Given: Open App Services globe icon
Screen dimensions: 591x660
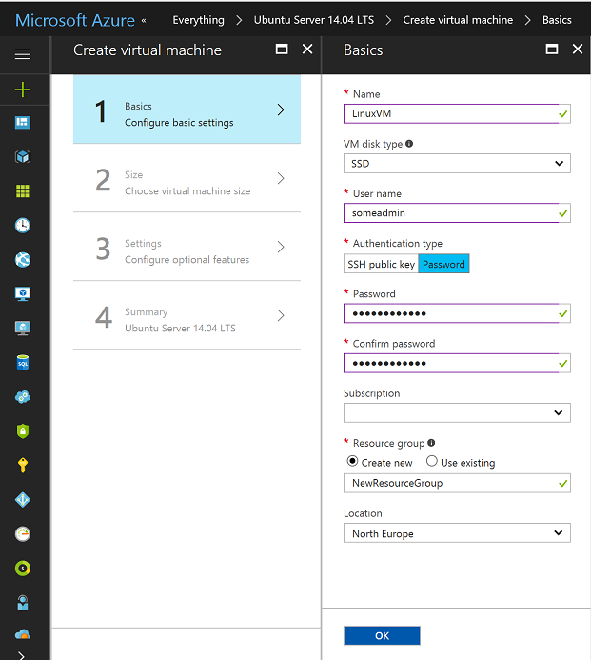Looking at the screenshot, I should 23,260.
